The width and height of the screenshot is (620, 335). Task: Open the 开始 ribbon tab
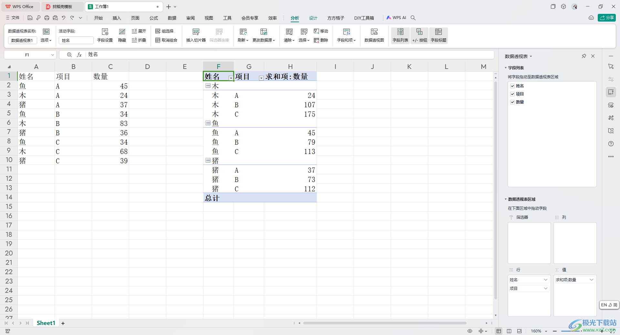98,18
